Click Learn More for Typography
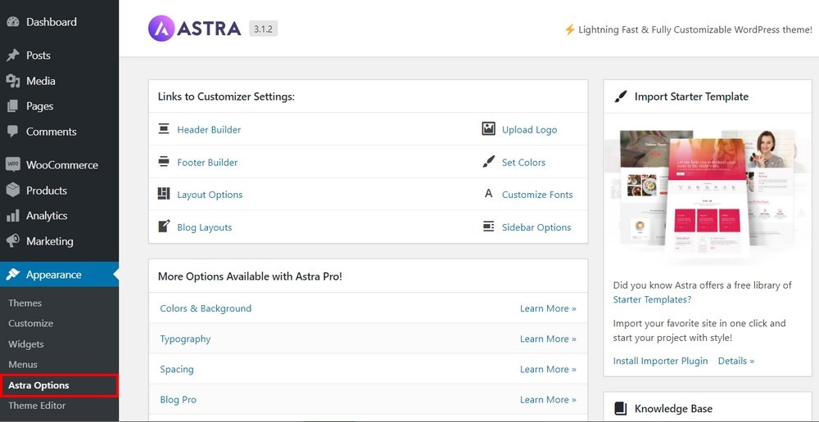 click(548, 339)
